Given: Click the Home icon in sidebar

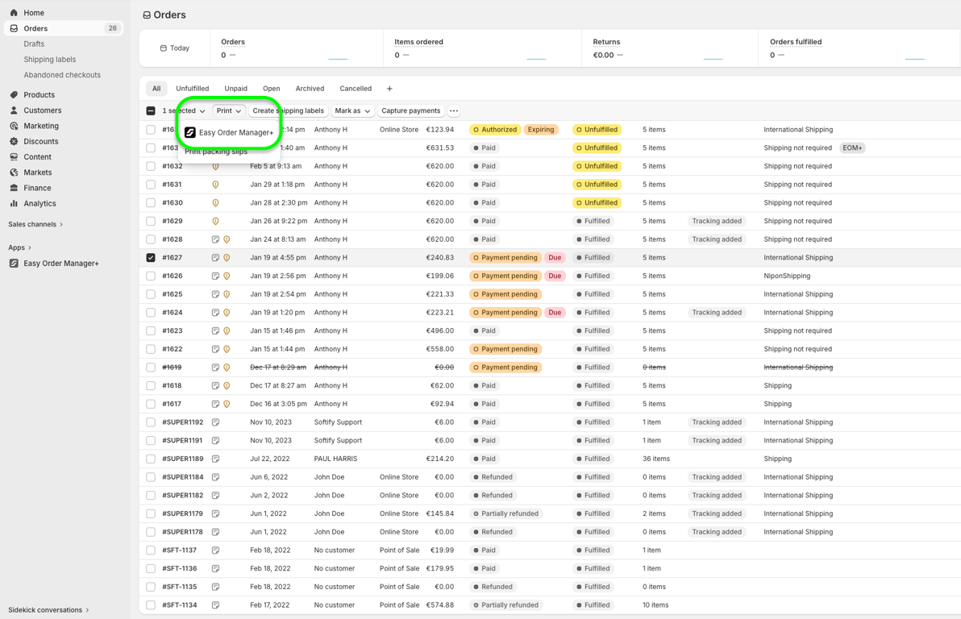Looking at the screenshot, I should tap(14, 13).
